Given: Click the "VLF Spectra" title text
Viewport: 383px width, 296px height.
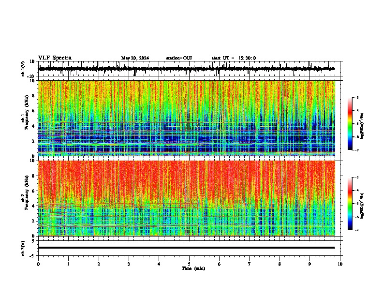Looking at the screenshot, I should pos(55,58).
